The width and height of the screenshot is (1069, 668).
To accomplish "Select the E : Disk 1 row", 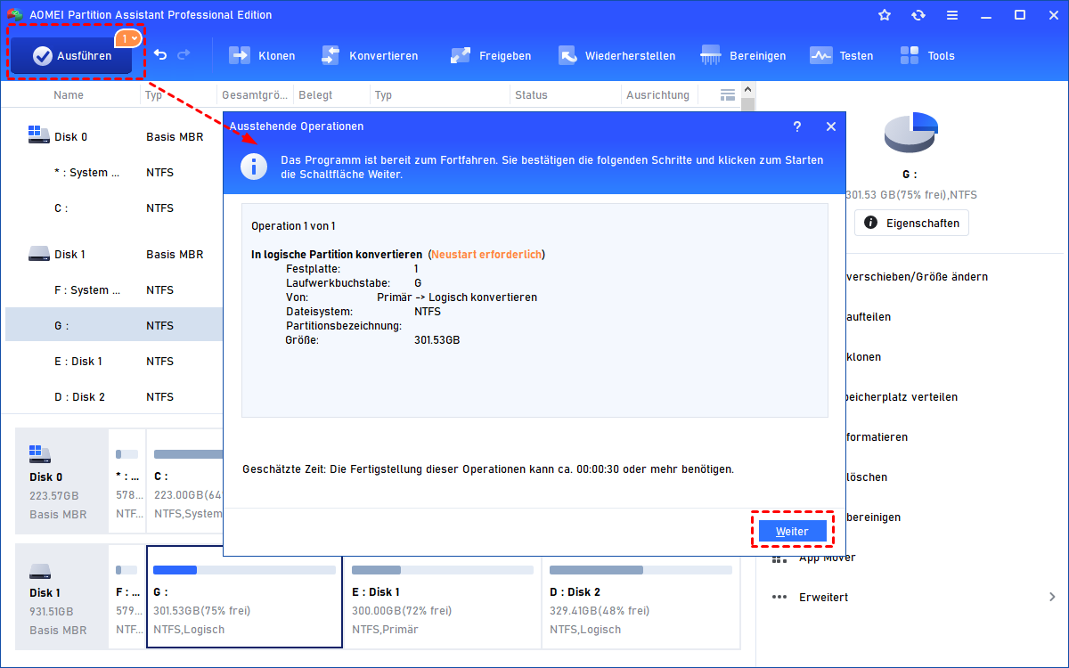I will point(114,362).
